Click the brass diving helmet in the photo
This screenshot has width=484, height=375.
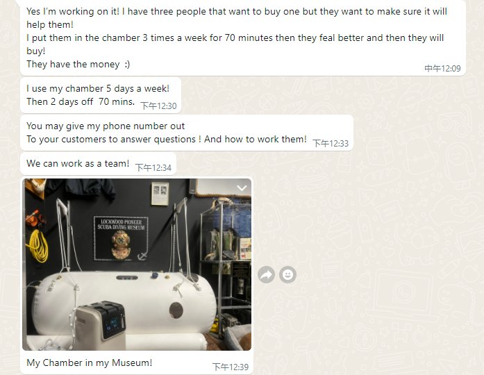(x=121, y=244)
